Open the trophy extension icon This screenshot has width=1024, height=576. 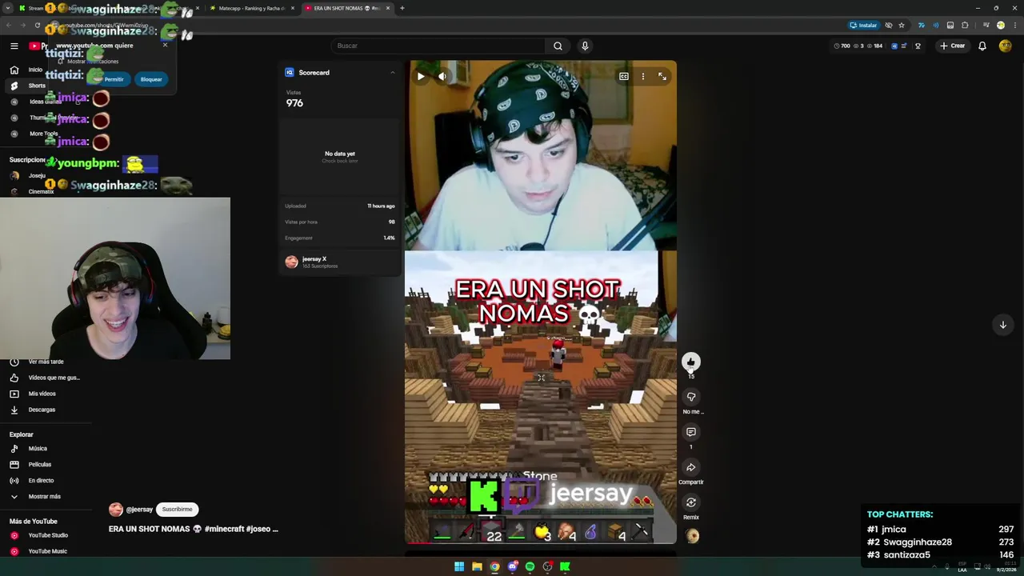[918, 46]
